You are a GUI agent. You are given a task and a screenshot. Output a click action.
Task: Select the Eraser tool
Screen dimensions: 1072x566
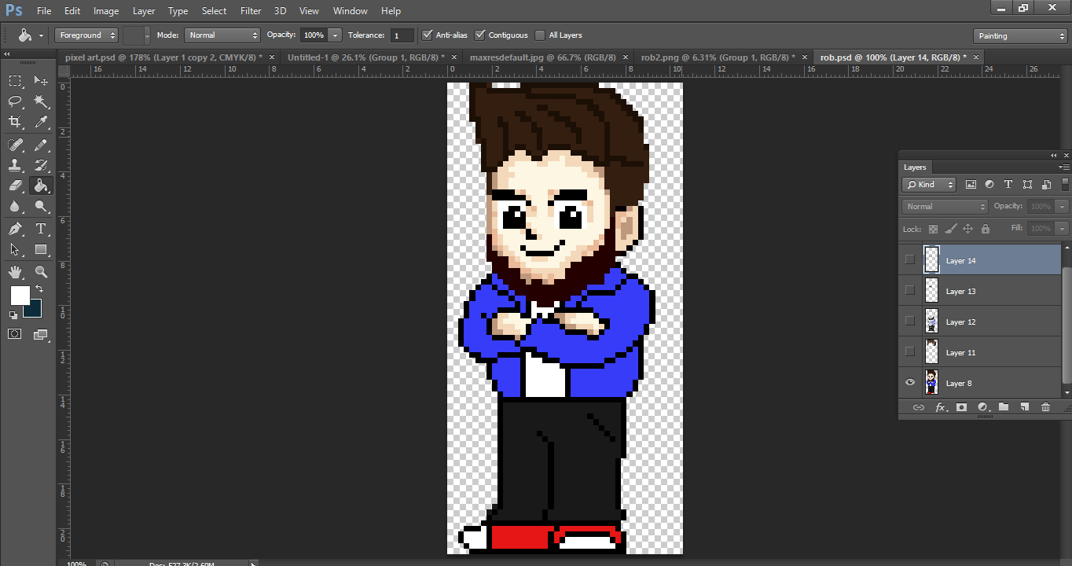pyautogui.click(x=15, y=186)
